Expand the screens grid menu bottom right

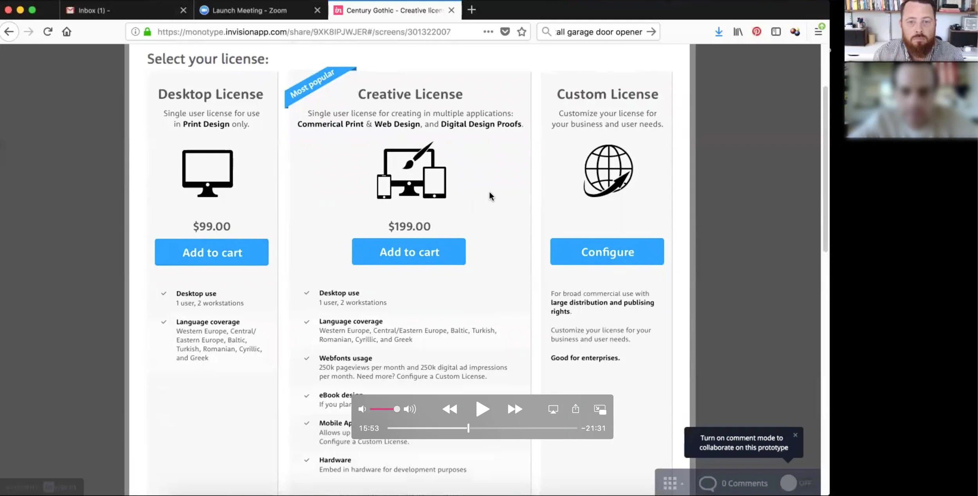(673, 483)
